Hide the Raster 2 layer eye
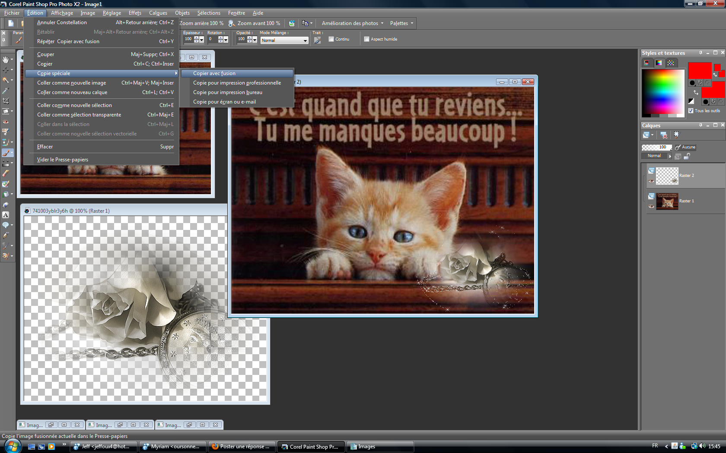Viewport: 726px width, 453px height. 651,181
